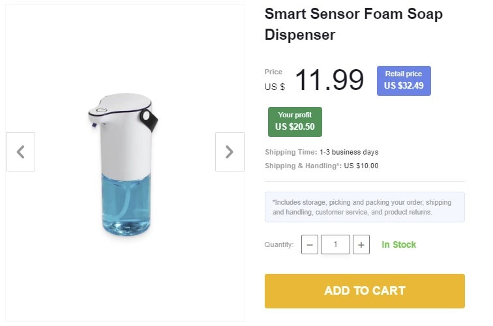Screen dimensions: 493x326
Task: Click the US $ currency label
Action: coord(275,87)
